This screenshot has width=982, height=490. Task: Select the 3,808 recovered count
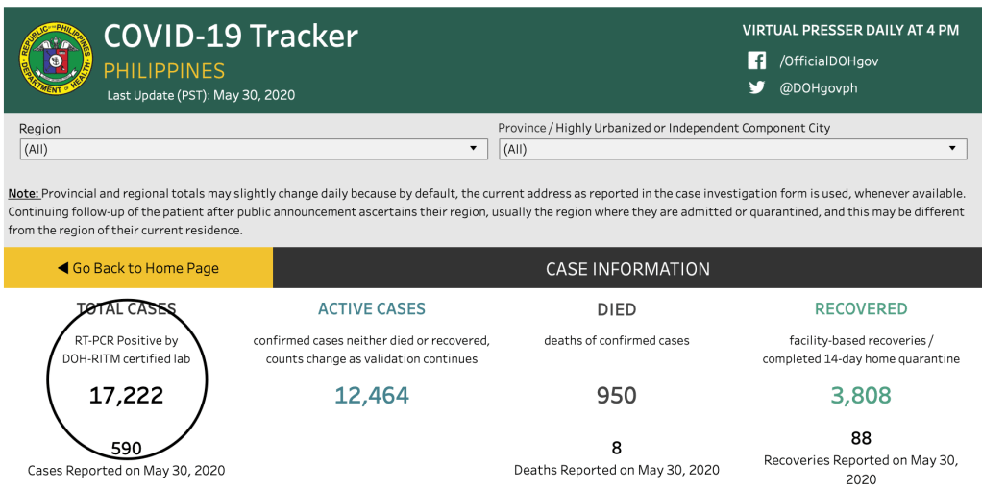[x=861, y=395]
